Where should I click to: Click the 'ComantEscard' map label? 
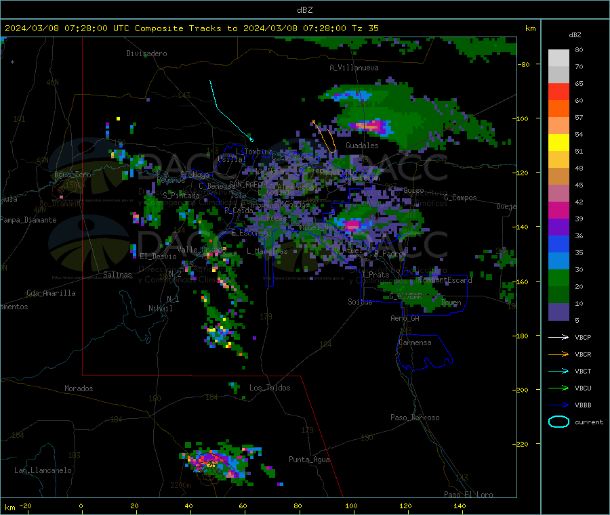445,280
